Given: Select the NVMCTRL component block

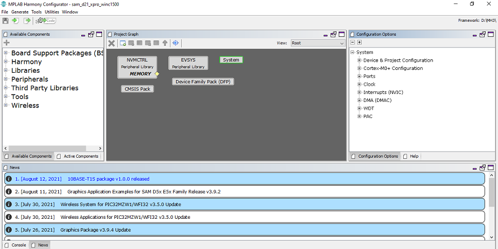Looking at the screenshot, I should 137,67.
